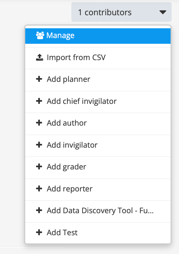
Task: Choose the truncated Add Data Discovery Tool entry
Action: point(98,211)
